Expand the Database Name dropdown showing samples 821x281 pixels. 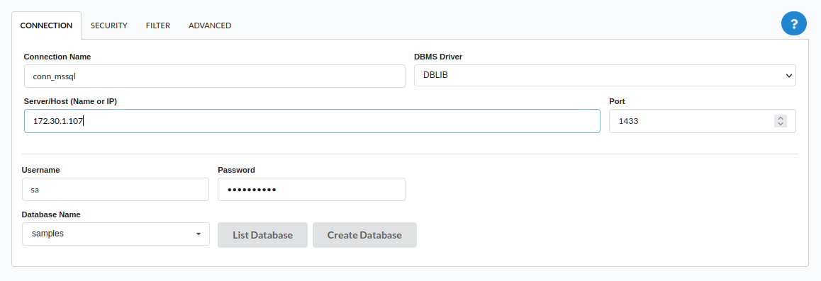(x=115, y=234)
